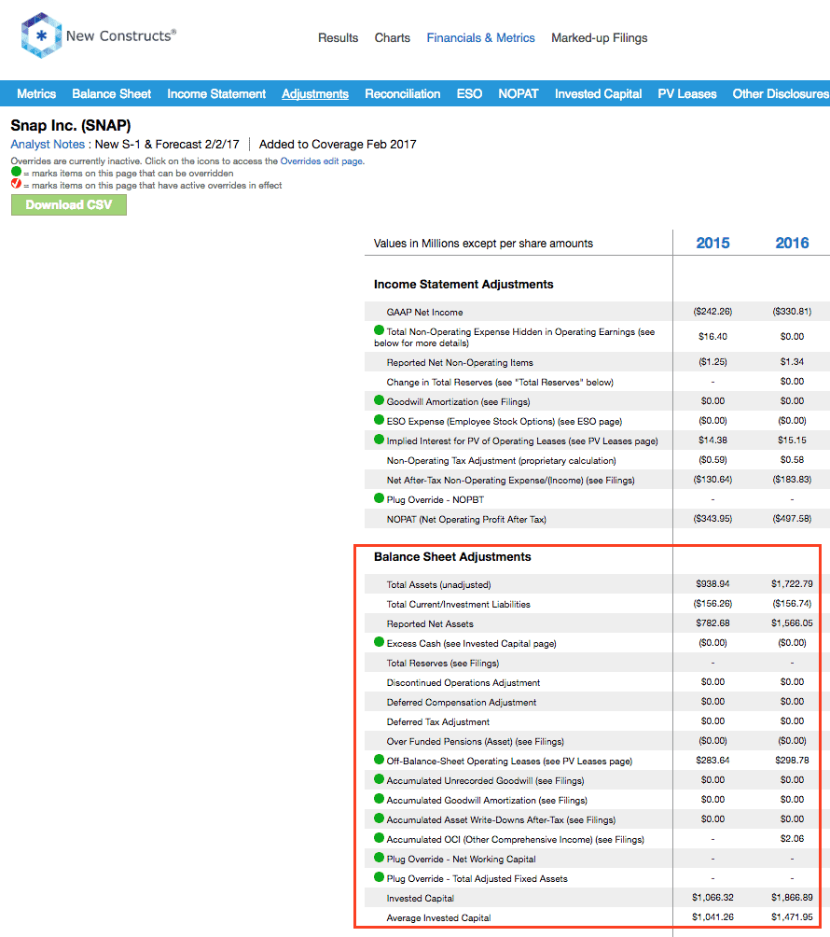The width and height of the screenshot is (830, 937).
Task: Click the Deferred Tax Adjustment row label
Action: click(437, 721)
